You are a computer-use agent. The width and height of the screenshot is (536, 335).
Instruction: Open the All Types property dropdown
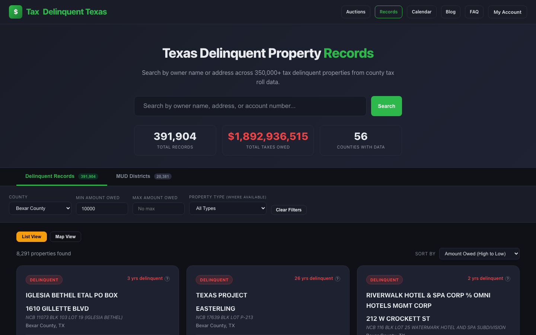(x=228, y=208)
